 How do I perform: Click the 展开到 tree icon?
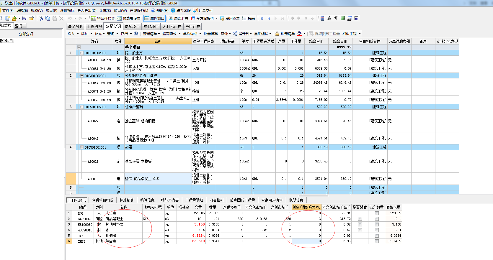tap(235, 34)
